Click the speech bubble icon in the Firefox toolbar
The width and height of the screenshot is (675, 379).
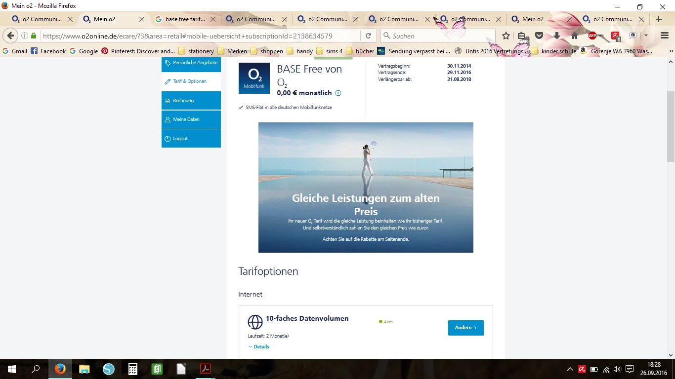point(633,36)
